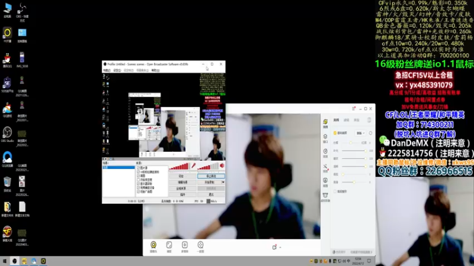Click the Windows Start button
Image resolution: width=474 pixels, height=266 pixels.
(5, 261)
